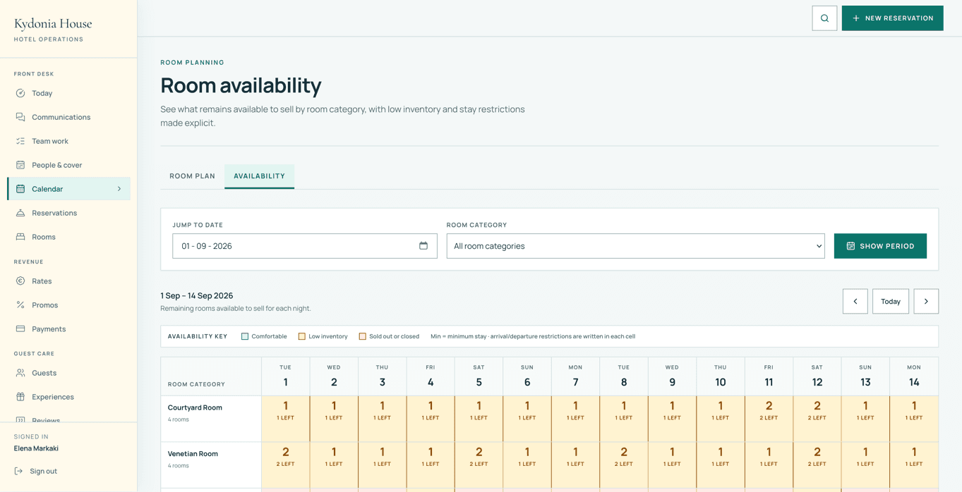Click the Experiences gift icon
This screenshot has height=492, width=962.
20,397
